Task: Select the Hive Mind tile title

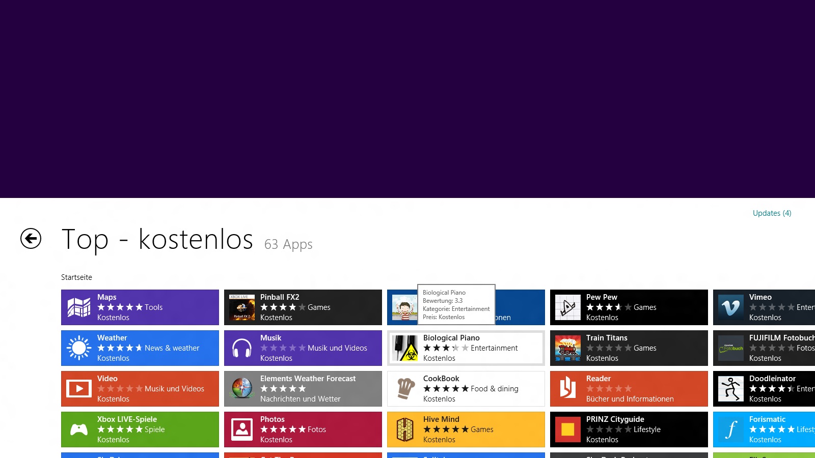Action: pos(441,419)
